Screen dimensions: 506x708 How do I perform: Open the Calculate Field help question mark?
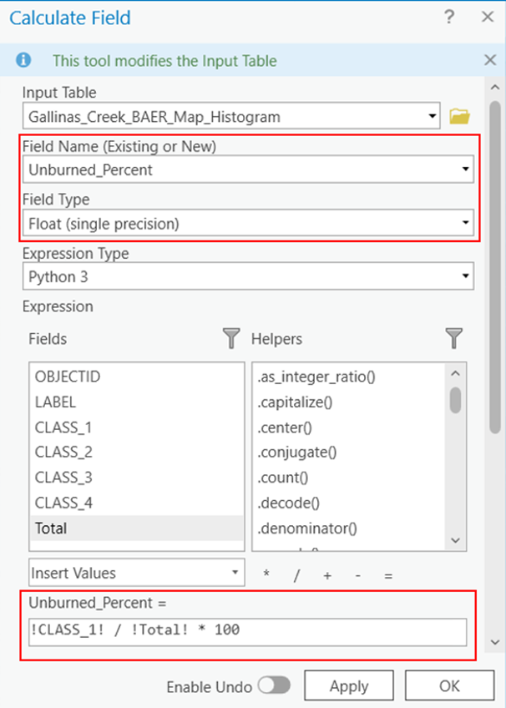[x=450, y=17]
